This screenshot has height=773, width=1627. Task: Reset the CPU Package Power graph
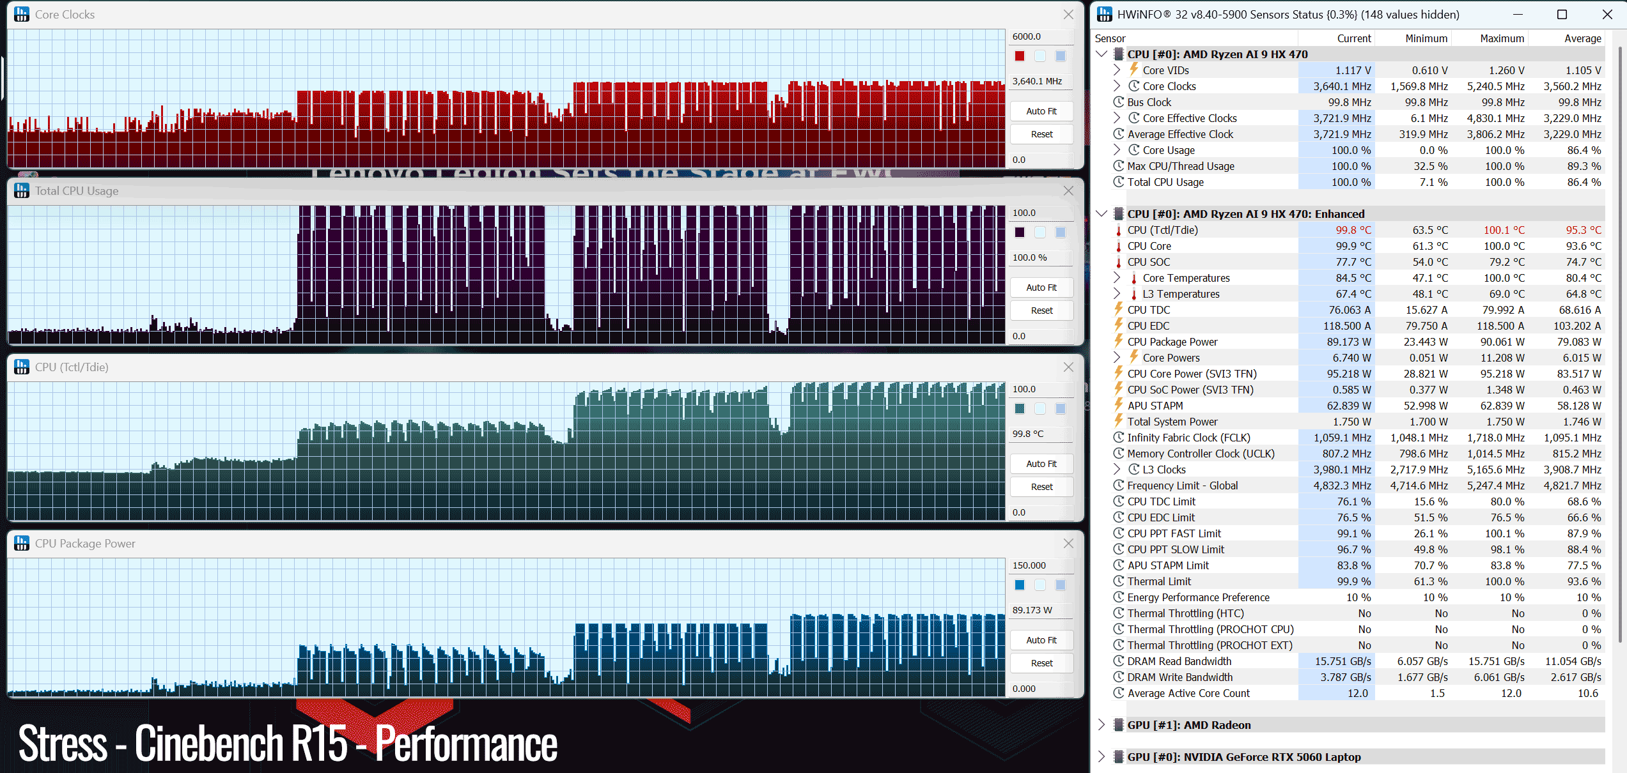click(x=1041, y=663)
